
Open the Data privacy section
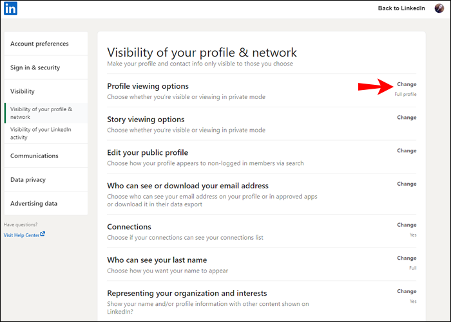(28, 180)
